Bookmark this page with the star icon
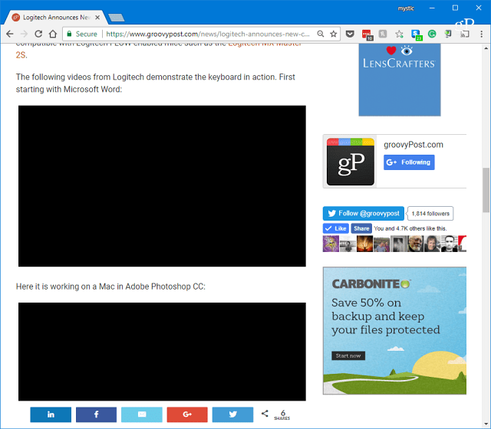491x429 pixels. point(334,34)
